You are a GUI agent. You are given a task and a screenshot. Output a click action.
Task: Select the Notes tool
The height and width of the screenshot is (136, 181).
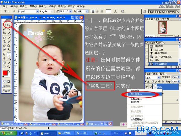pyautogui.click(x=4, y=63)
